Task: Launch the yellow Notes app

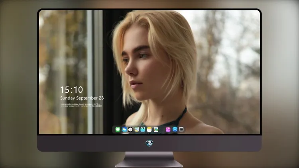Action: [x=149, y=129]
